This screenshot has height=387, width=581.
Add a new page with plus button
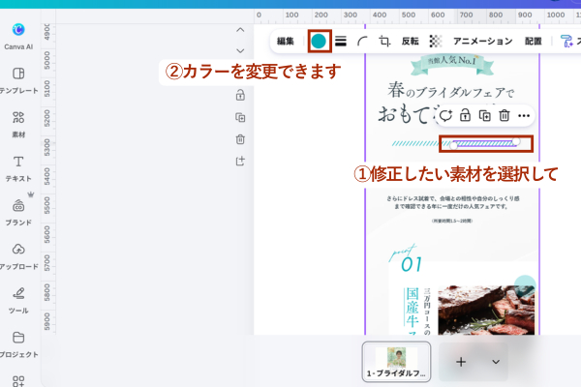[461, 362]
